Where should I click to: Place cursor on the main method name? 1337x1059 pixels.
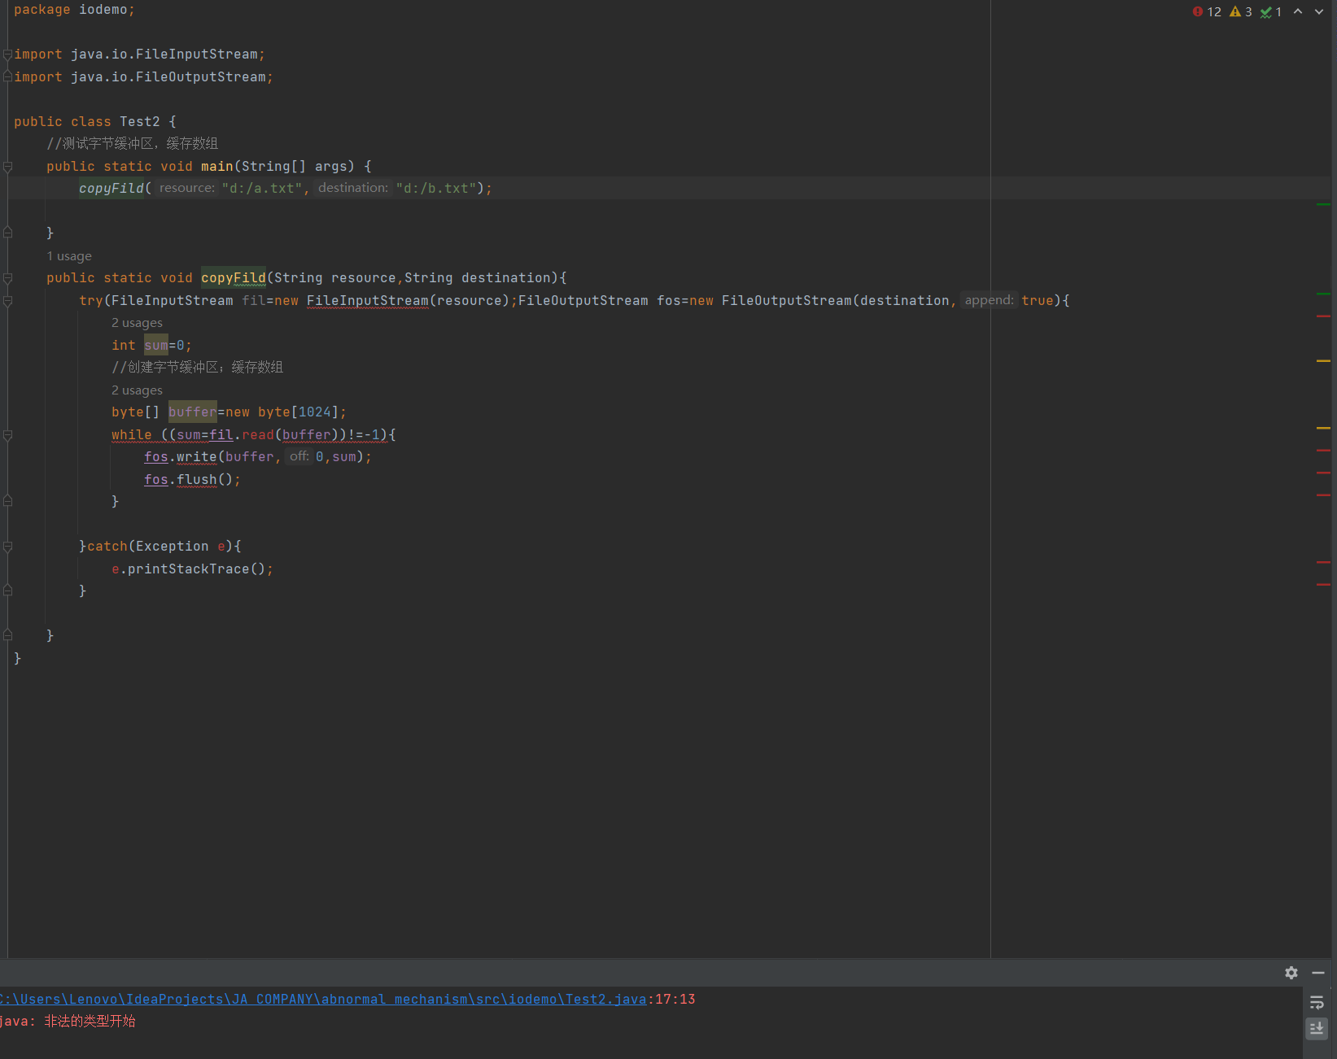coord(217,167)
